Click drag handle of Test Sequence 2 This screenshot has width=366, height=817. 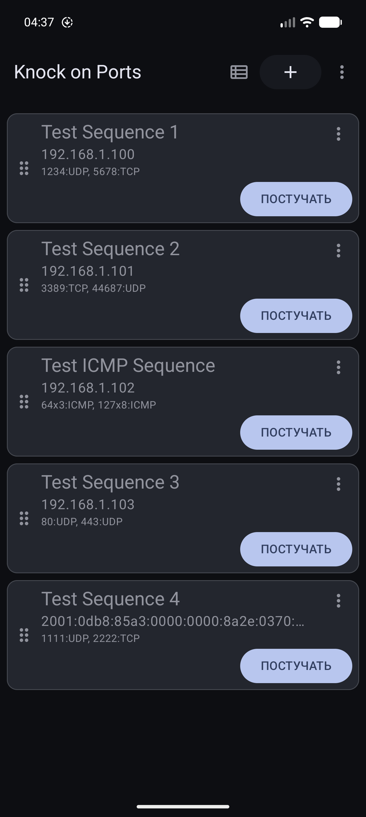[24, 285]
